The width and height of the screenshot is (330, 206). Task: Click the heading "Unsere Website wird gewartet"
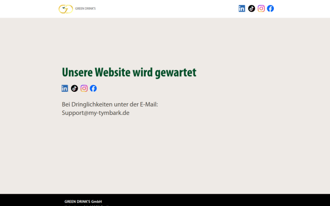coord(129,73)
